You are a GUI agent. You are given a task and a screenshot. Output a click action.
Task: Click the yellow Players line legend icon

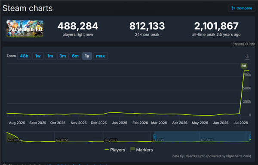coord(107,150)
